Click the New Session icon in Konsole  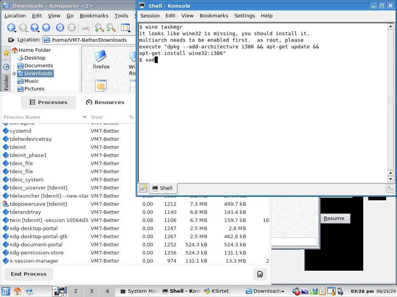[143, 188]
